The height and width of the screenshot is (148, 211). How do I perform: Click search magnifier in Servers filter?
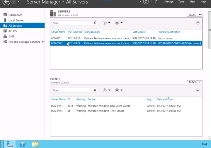pos(95,23)
